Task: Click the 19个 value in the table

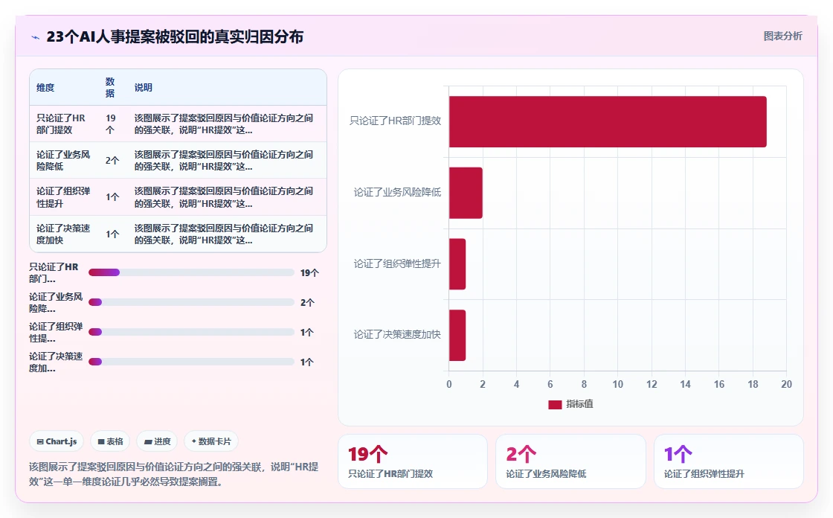Action: pyautogui.click(x=111, y=124)
